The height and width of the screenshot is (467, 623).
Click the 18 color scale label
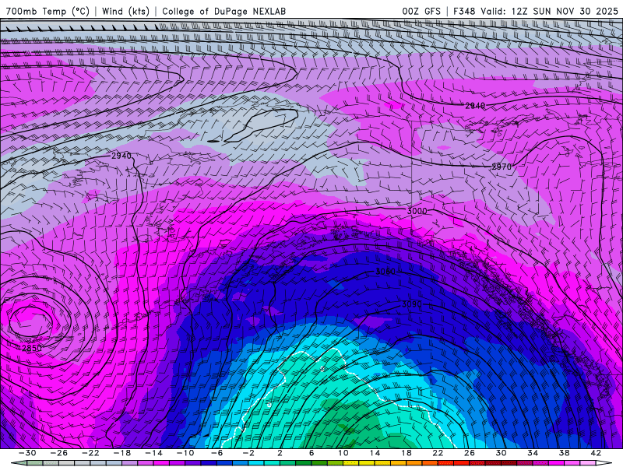[x=407, y=453]
